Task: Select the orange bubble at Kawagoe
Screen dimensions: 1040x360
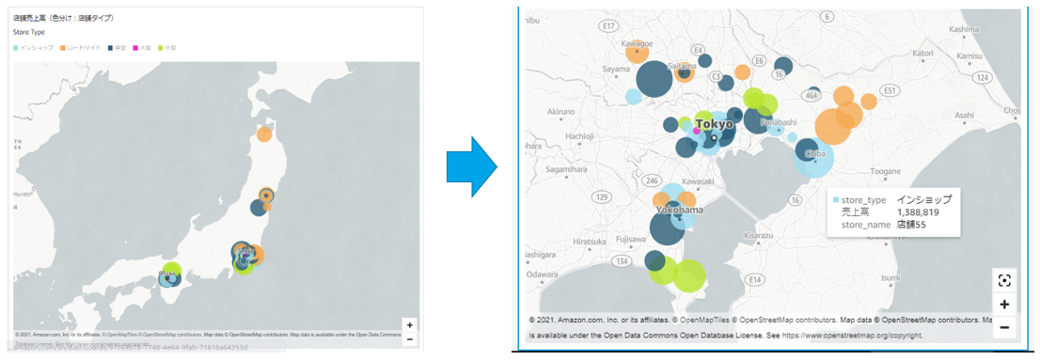Action: [638, 52]
